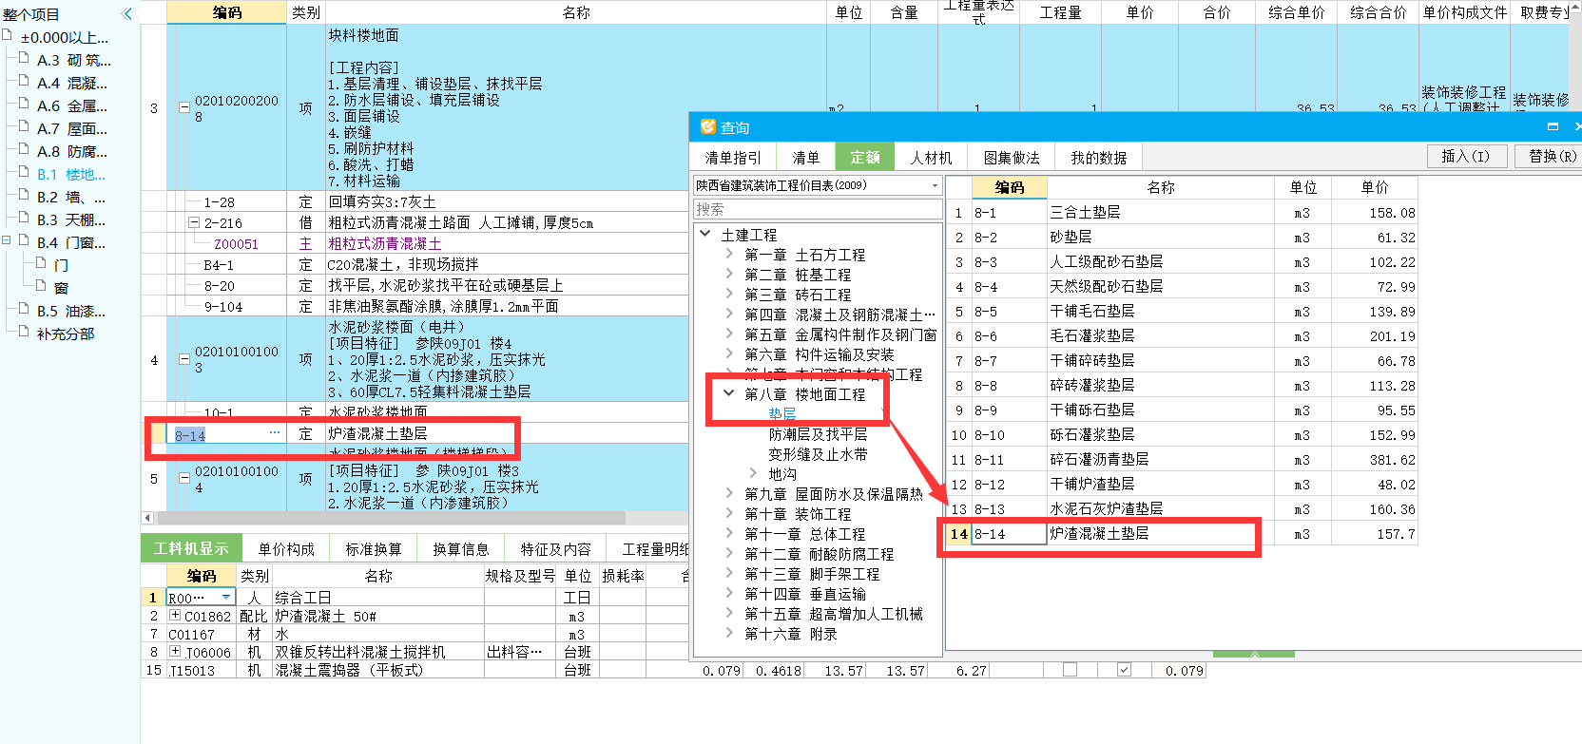
Task: Select the 垫层 sub-item link
Action: [782, 414]
